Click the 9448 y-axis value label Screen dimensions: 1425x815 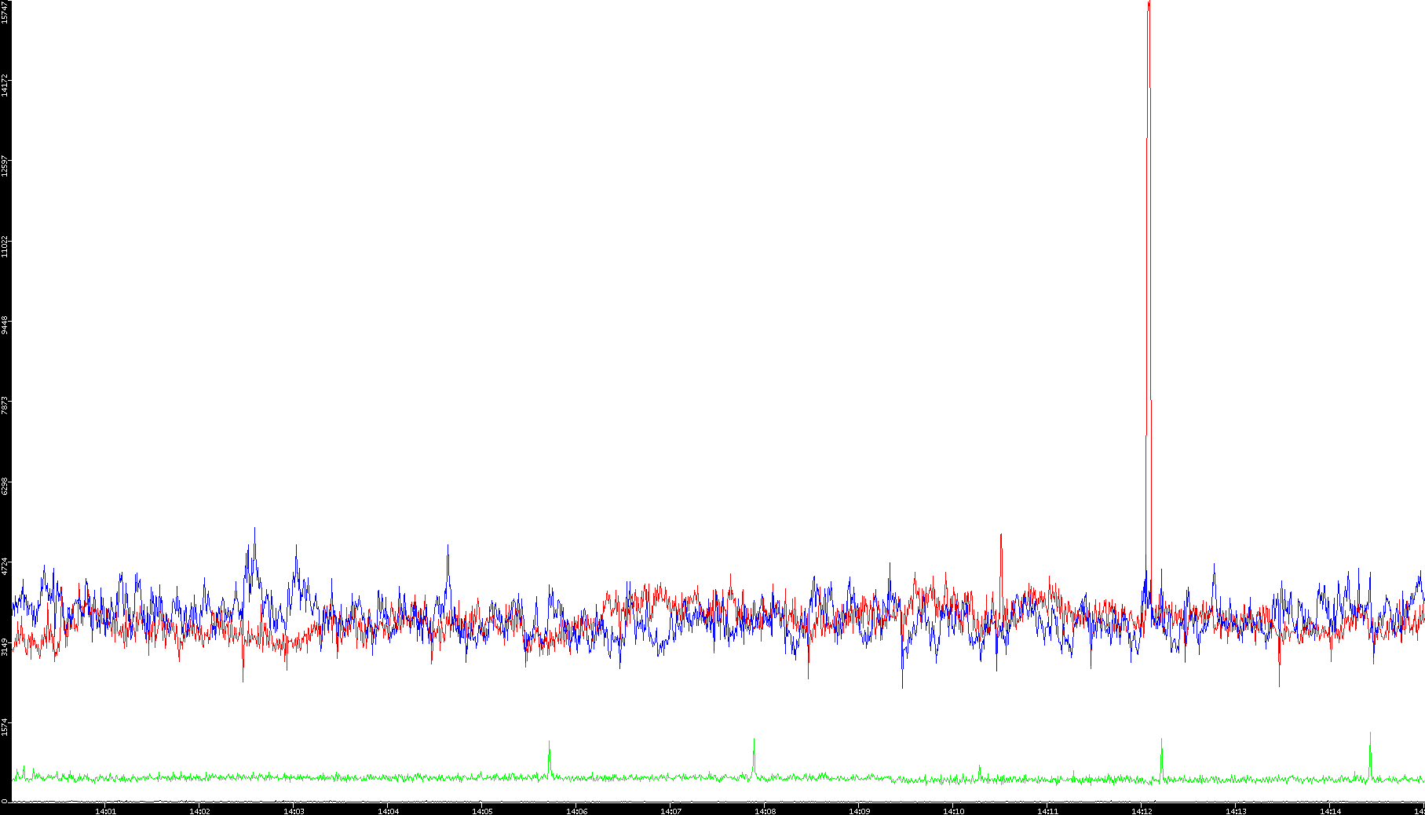[5, 325]
